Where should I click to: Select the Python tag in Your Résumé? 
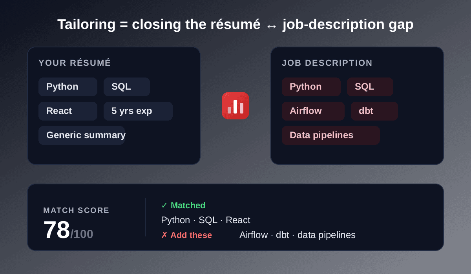click(68, 87)
